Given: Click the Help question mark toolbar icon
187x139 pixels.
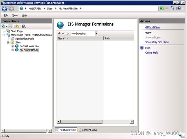Looking at the screenshot, I should coord(179,8).
